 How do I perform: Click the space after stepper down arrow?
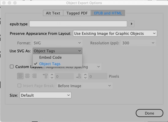point(85,78)
